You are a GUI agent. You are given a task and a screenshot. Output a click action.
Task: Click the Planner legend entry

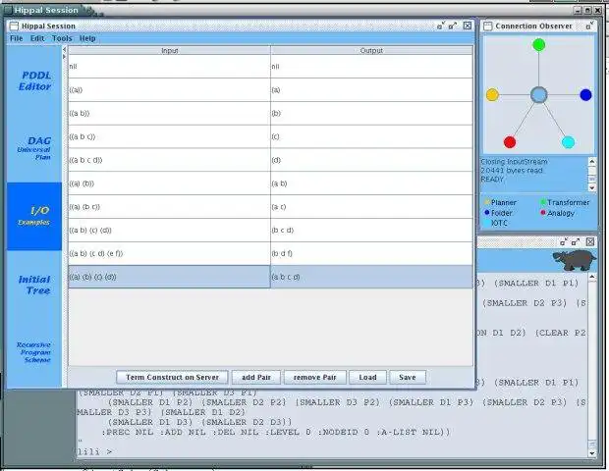(500, 202)
